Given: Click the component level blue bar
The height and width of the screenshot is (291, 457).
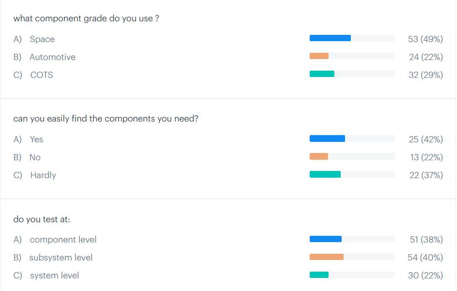Looking at the screenshot, I should (x=325, y=239).
